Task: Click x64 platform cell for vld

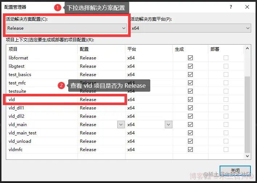Action: coord(149,100)
